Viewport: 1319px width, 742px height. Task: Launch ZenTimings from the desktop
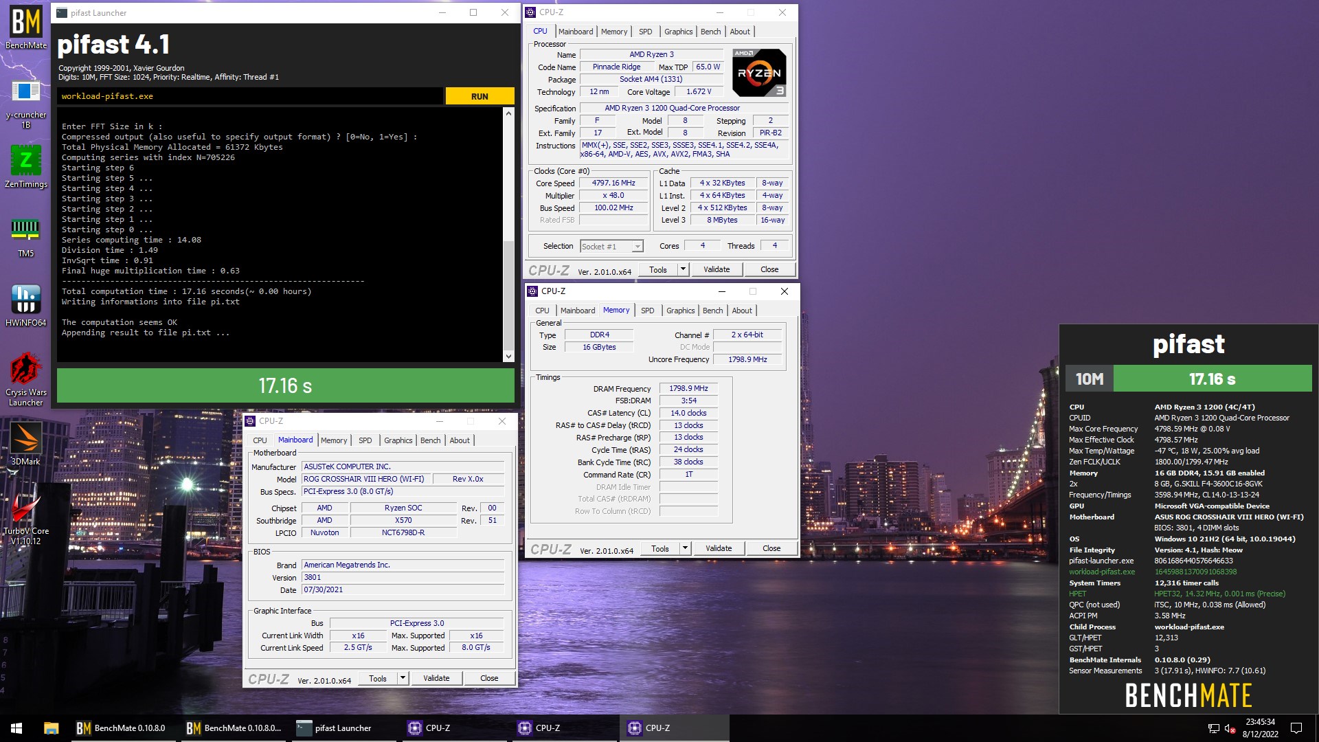pyautogui.click(x=26, y=167)
